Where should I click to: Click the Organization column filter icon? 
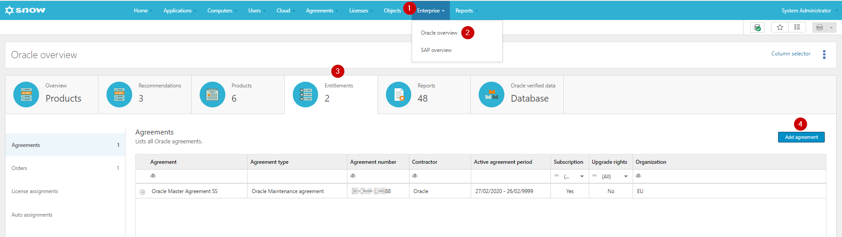click(638, 176)
